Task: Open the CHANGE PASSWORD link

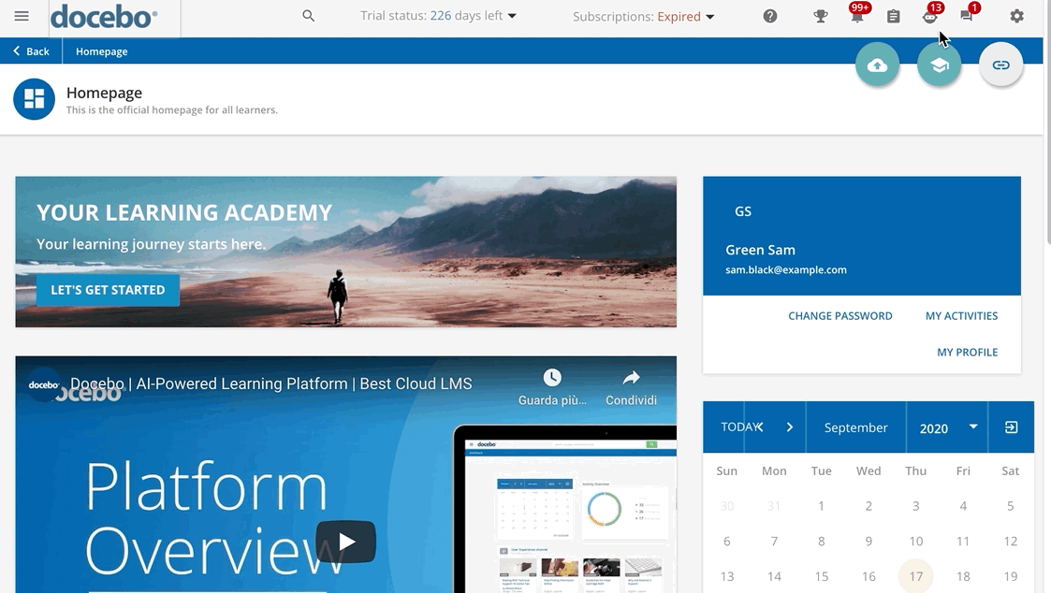Action: (x=840, y=316)
